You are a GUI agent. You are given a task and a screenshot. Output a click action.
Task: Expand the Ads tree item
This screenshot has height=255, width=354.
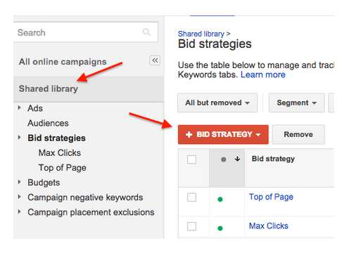[x=20, y=108]
